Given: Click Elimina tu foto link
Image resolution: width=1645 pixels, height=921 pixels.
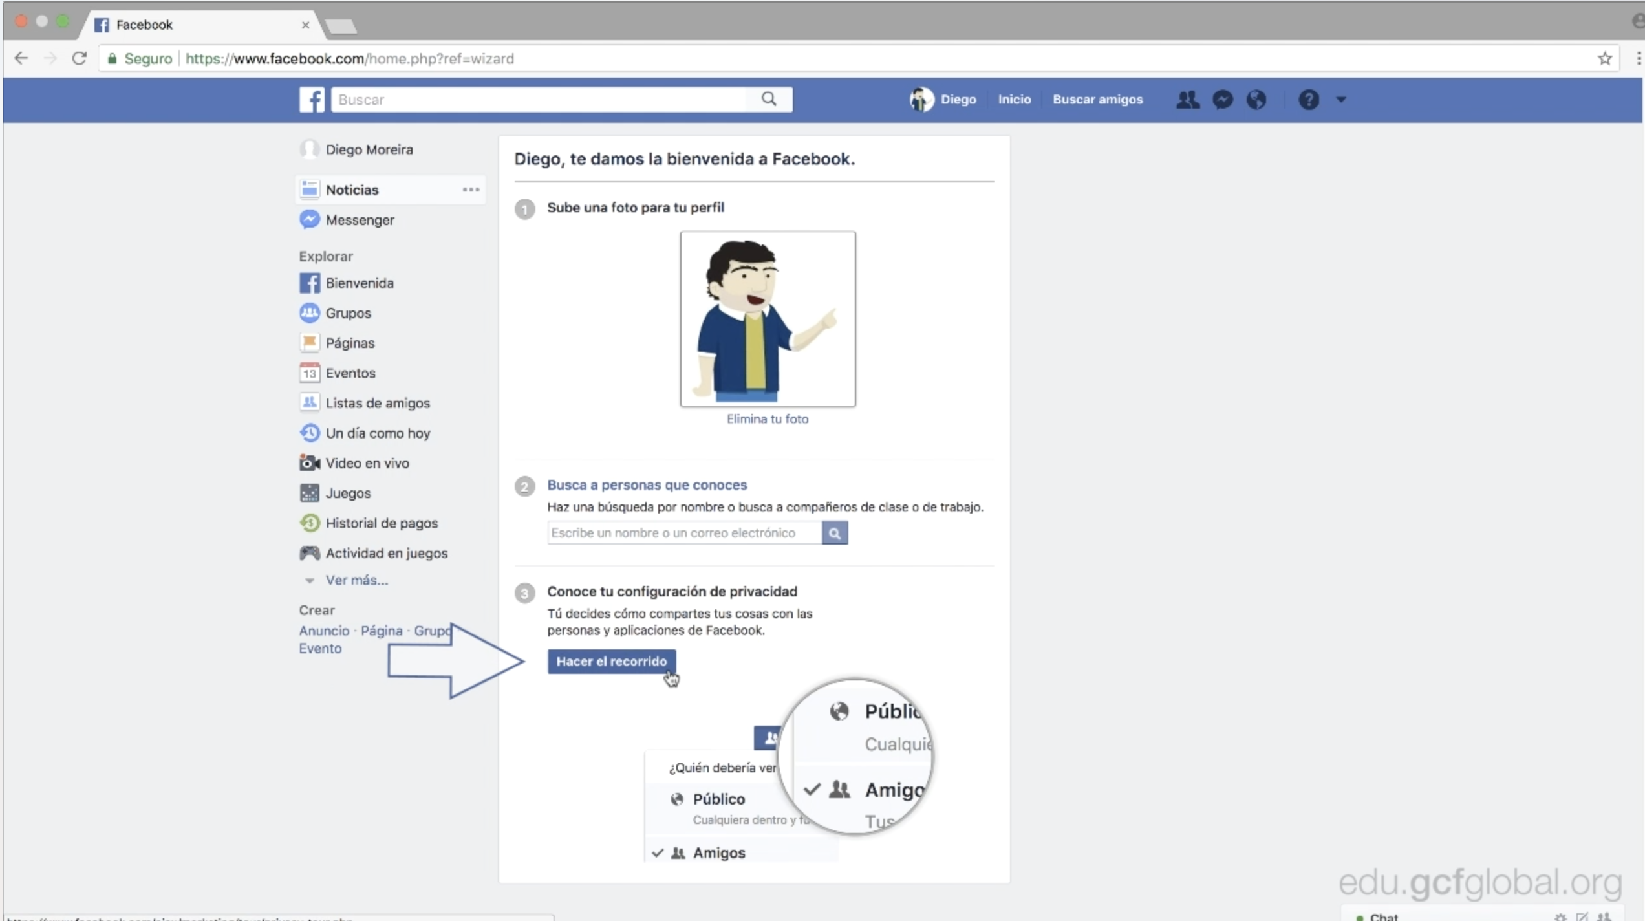Looking at the screenshot, I should pos(768,419).
